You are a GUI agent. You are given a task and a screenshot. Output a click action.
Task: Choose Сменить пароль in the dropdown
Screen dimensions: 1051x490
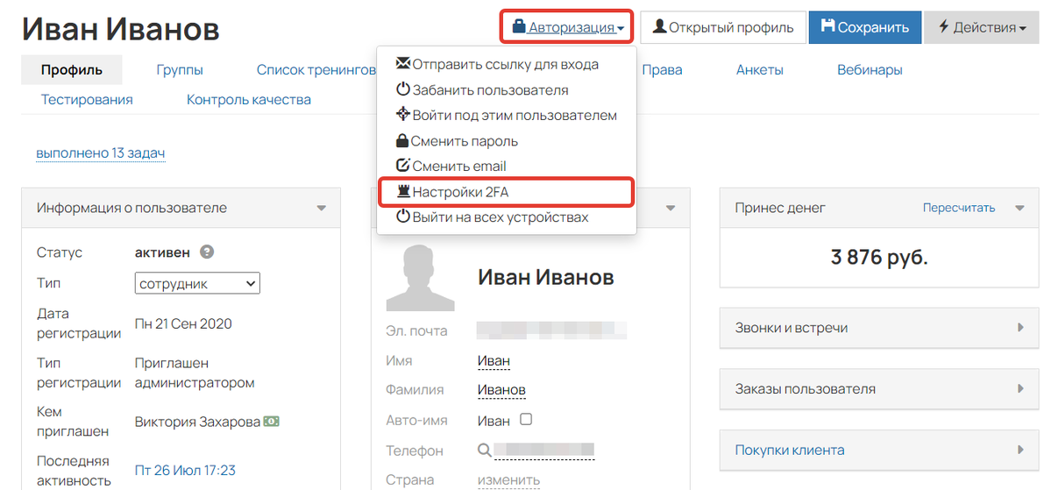pos(464,141)
